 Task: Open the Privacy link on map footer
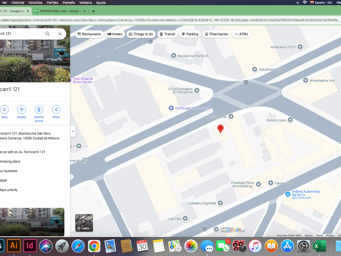click(x=330, y=235)
